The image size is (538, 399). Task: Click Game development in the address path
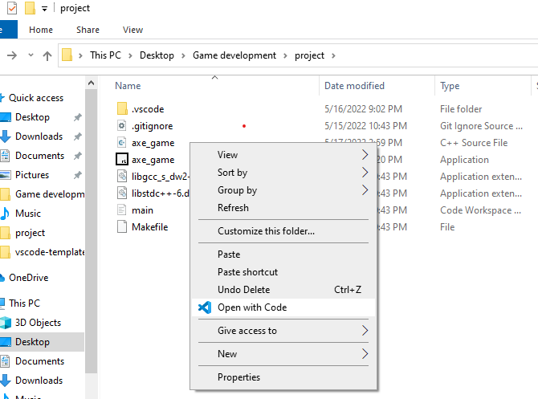234,55
